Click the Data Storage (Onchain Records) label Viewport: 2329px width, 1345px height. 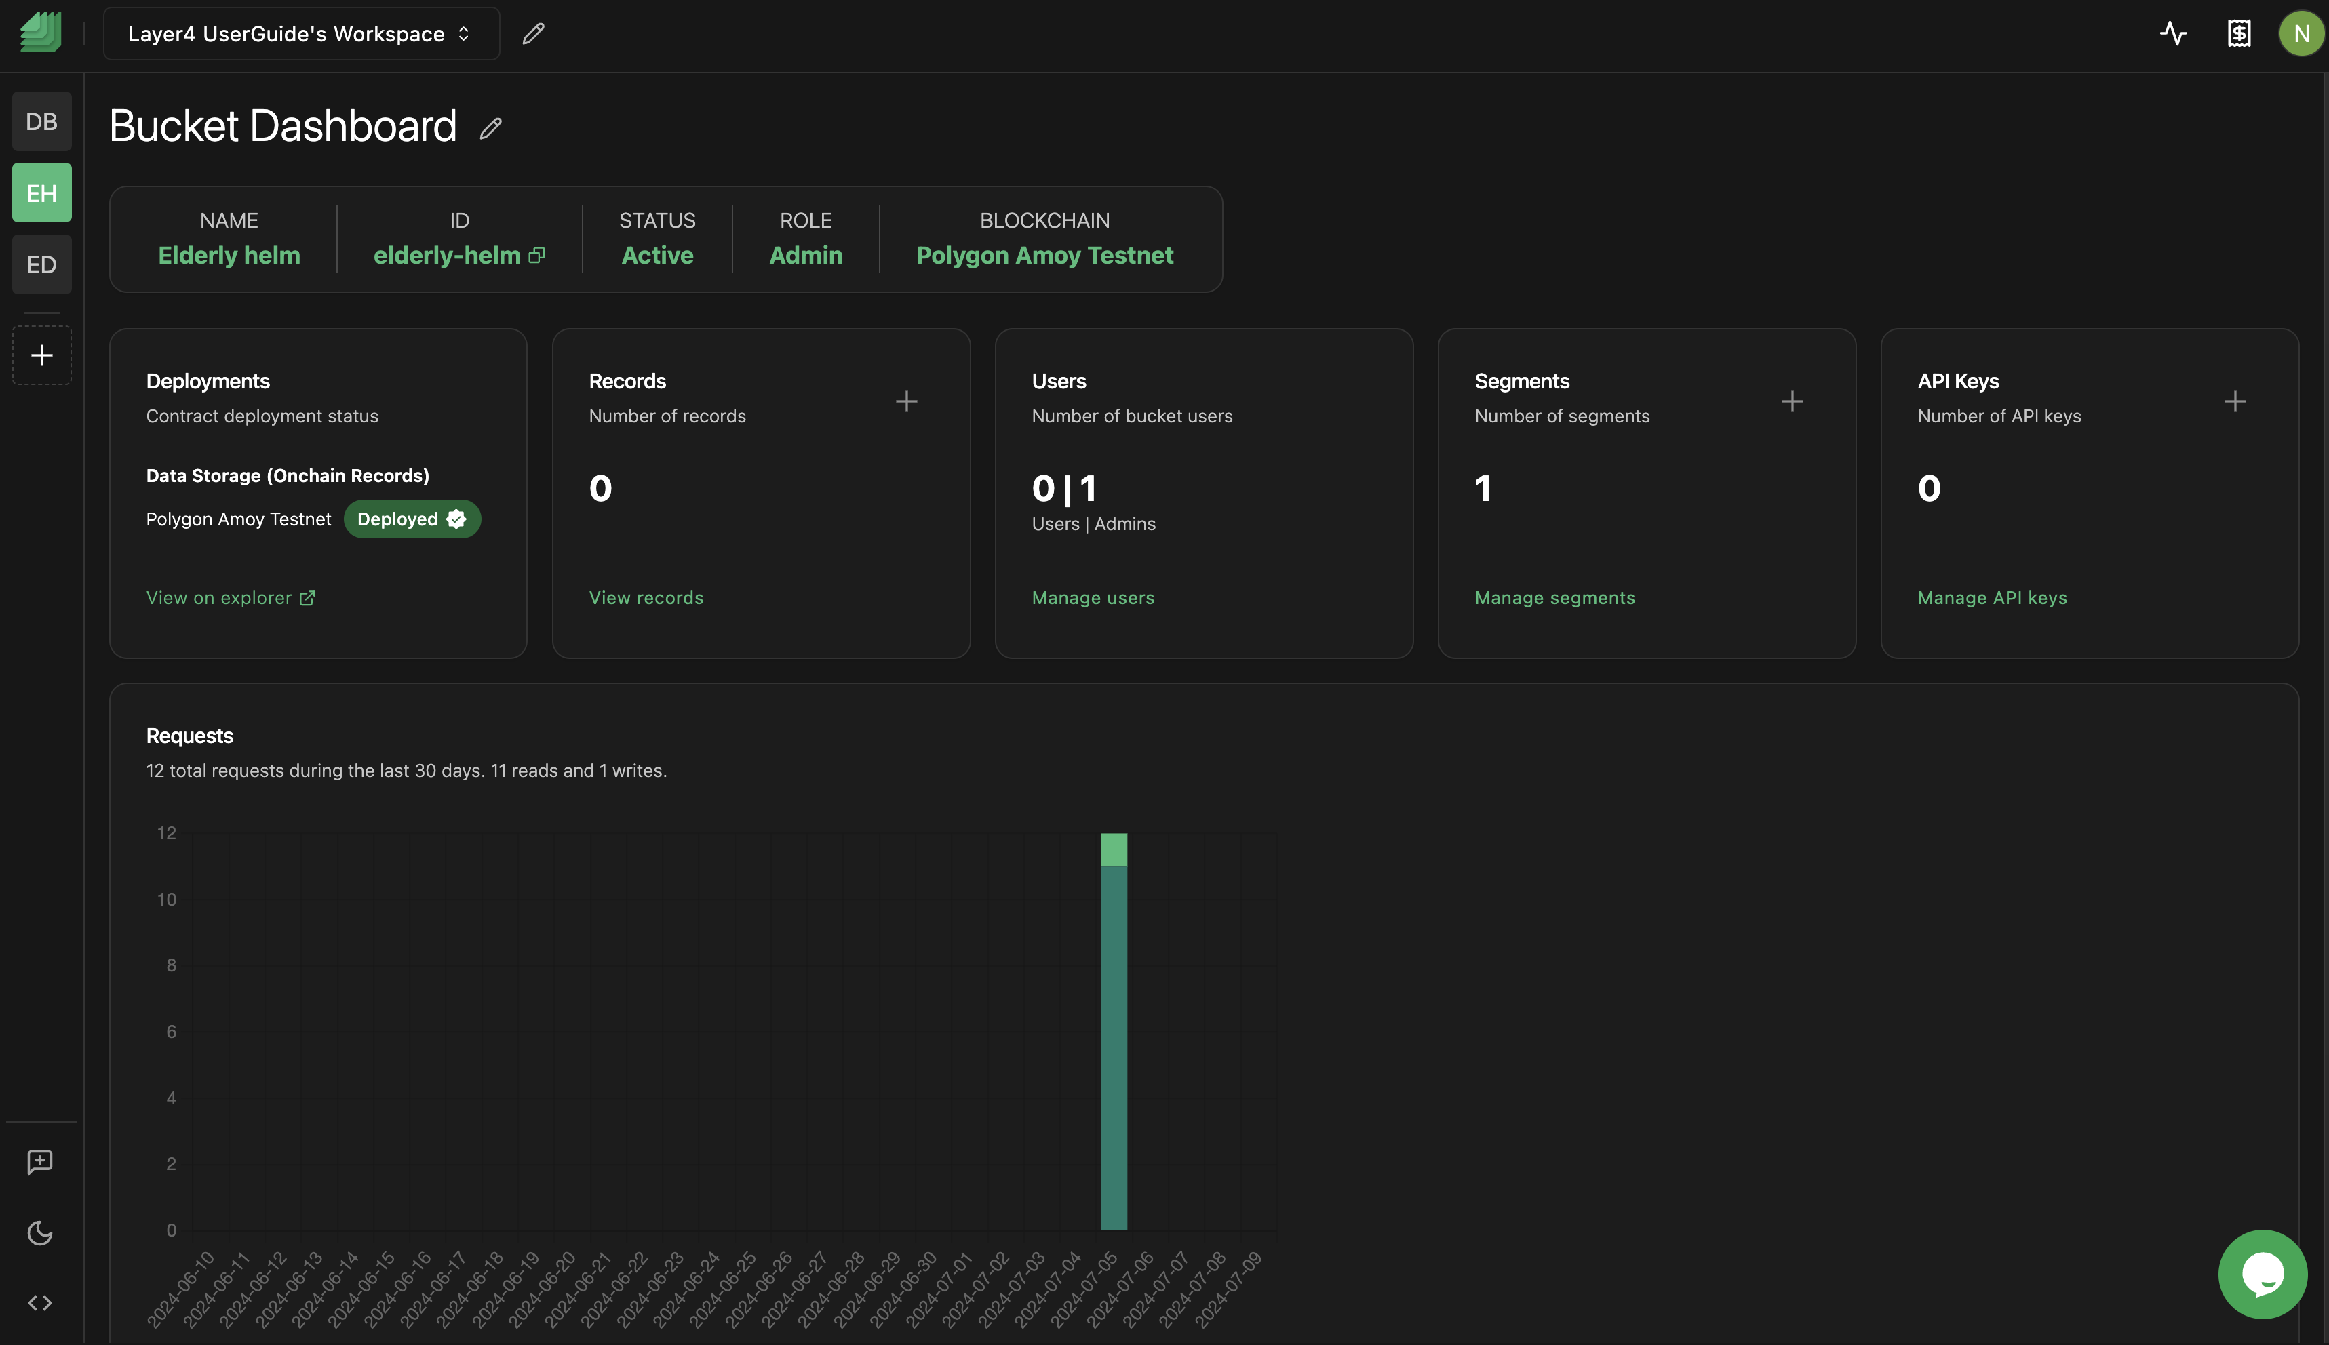click(288, 476)
